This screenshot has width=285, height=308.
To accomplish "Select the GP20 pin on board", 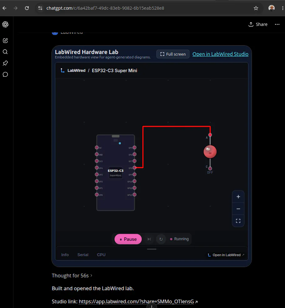I will pyautogui.click(x=135, y=188).
